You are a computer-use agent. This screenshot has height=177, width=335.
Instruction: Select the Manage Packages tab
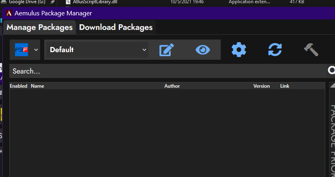tap(39, 27)
